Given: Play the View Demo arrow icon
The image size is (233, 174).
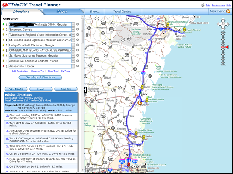Looking at the screenshot, I should [228, 11].
